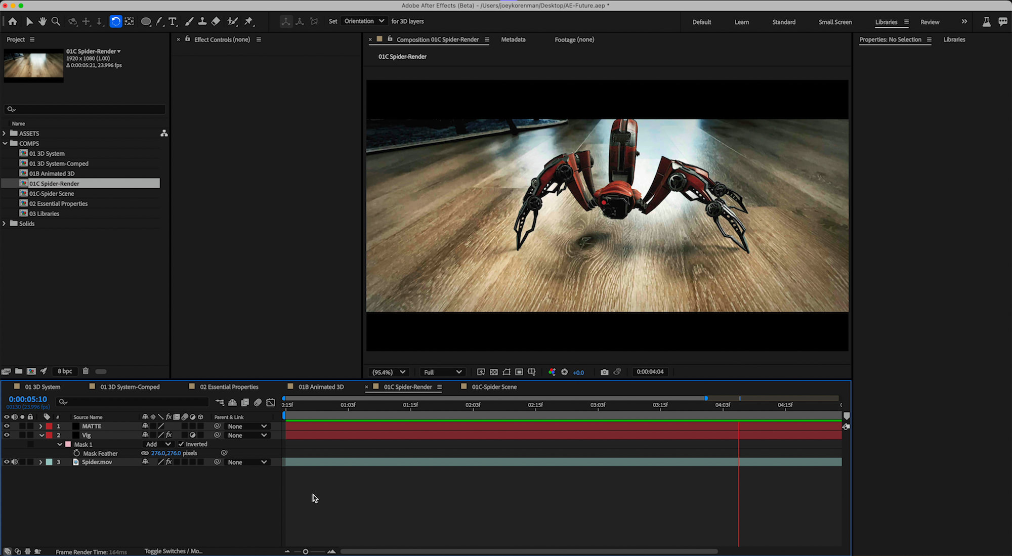Take a snapshot of the composition viewer
The image size is (1012, 556).
point(604,372)
